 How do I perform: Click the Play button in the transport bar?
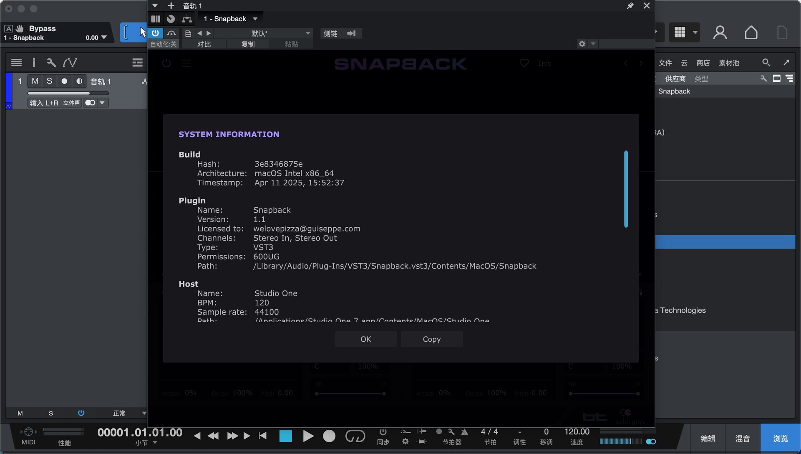308,436
